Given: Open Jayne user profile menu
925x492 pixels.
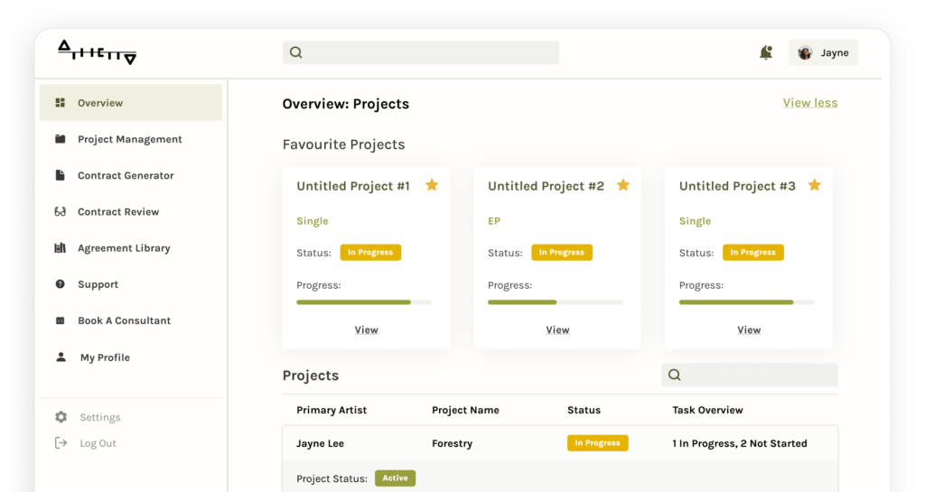Looking at the screenshot, I should [823, 52].
